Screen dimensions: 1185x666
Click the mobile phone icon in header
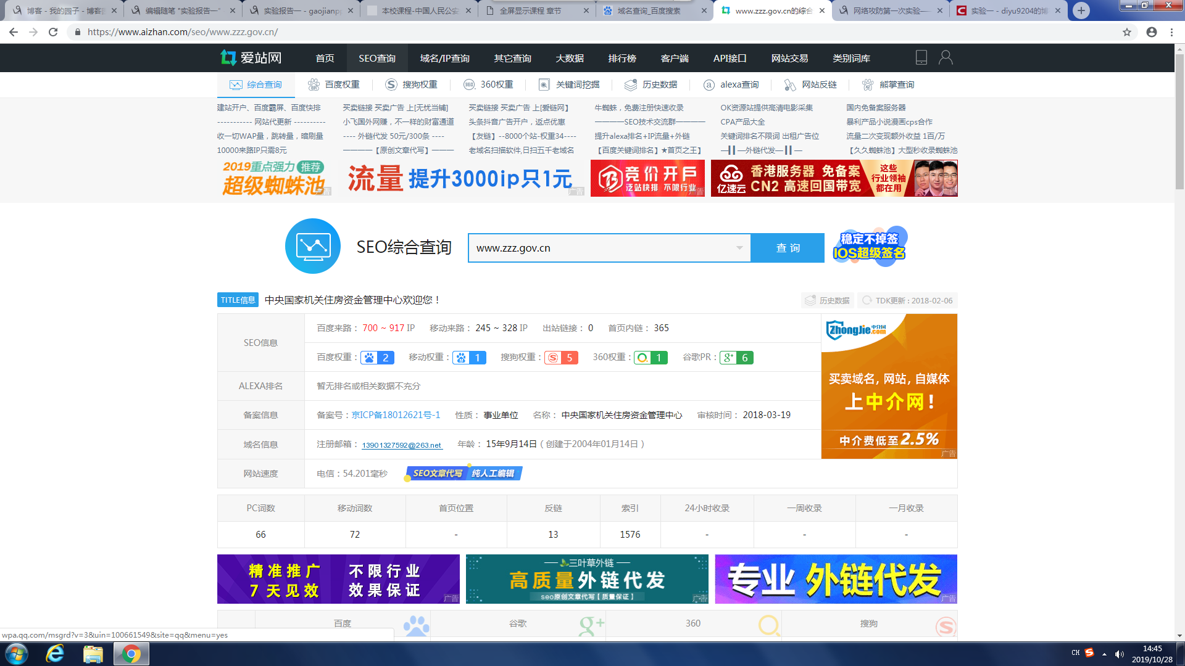(921, 57)
